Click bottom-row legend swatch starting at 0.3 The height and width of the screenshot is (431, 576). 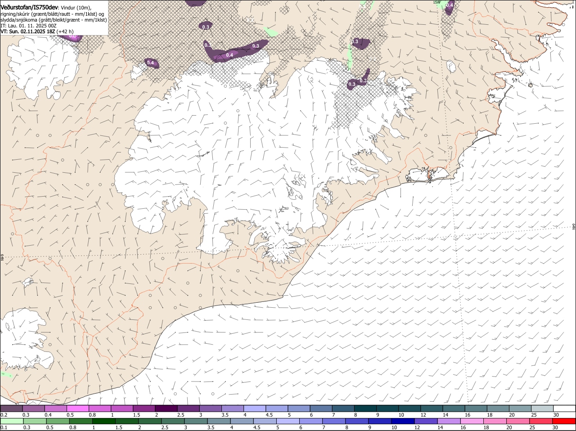click(x=35, y=421)
